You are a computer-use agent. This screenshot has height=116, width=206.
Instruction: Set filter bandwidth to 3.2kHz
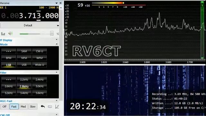pyautogui.click(x=9, y=93)
